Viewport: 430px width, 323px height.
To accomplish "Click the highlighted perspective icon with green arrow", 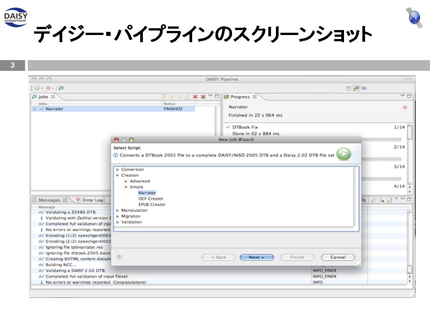I will pyautogui.click(x=356, y=88).
